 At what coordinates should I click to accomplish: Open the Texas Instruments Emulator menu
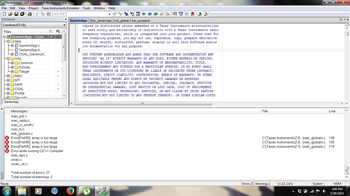pos(60,8)
